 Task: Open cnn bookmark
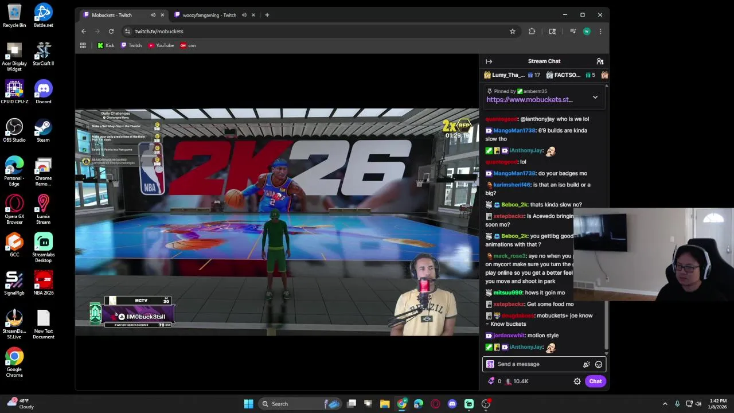(x=188, y=45)
